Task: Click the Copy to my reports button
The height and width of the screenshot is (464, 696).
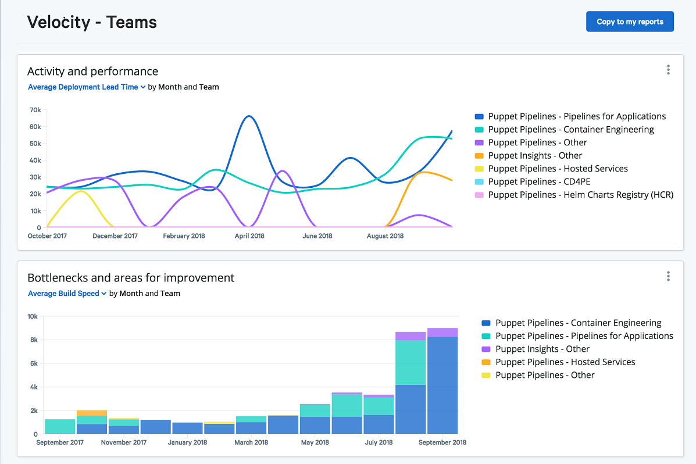Action: pyautogui.click(x=630, y=21)
